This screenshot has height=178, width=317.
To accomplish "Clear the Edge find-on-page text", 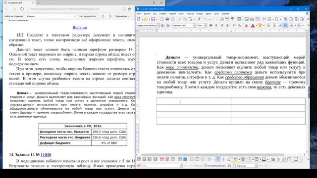I will coord(75,16).
